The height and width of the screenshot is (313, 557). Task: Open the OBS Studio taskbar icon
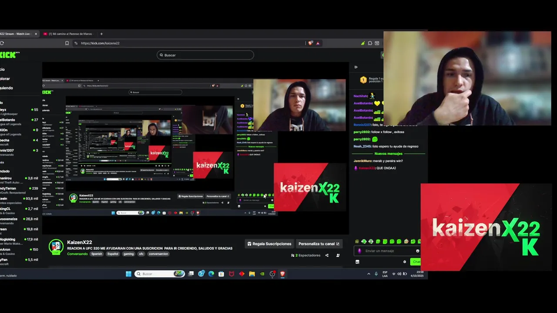pos(272,274)
